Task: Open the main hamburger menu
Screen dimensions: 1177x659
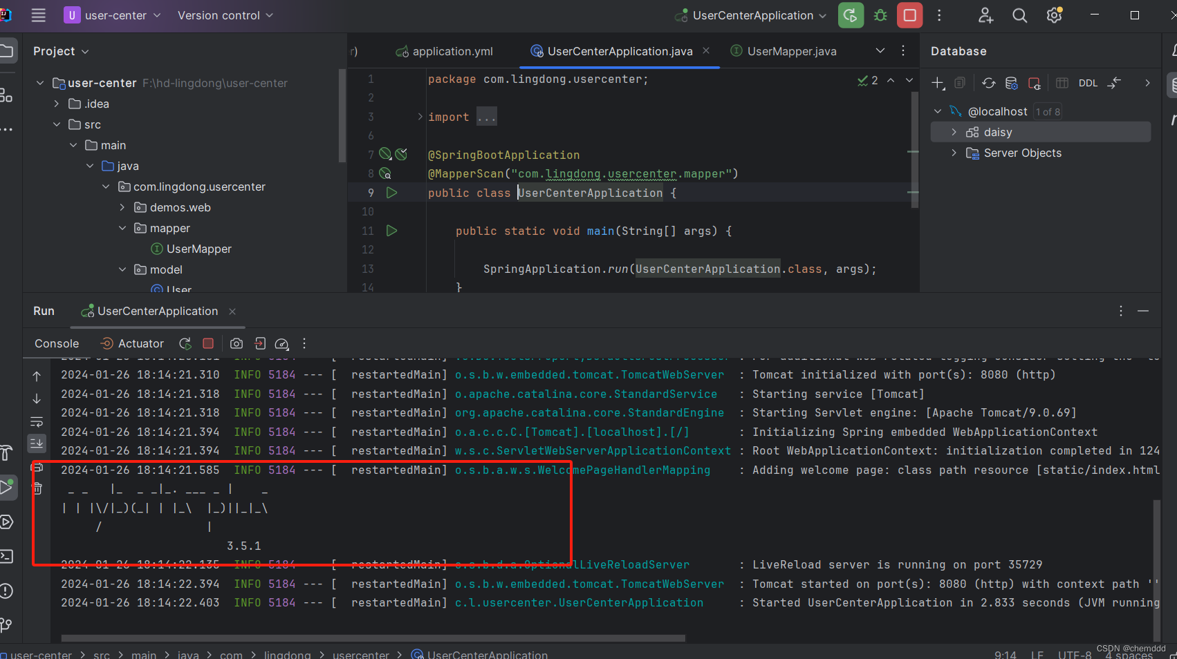Action: [39, 15]
